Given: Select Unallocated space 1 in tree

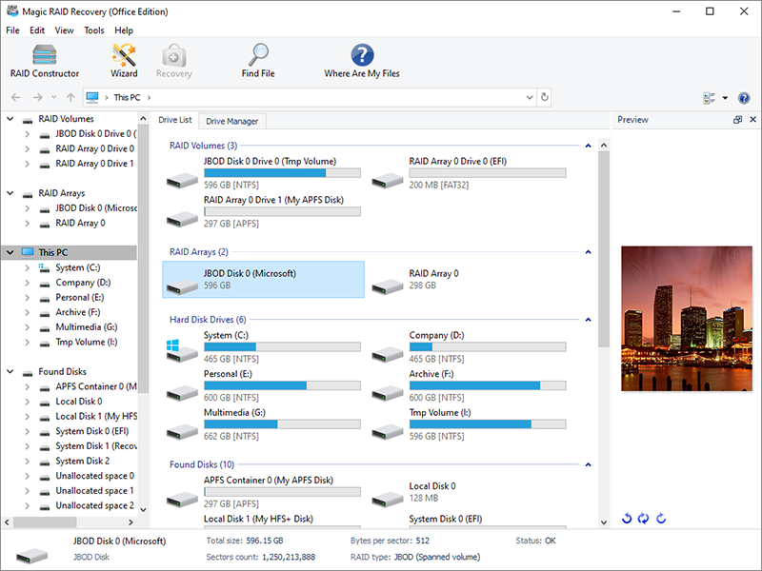Looking at the screenshot, I should point(94,491).
